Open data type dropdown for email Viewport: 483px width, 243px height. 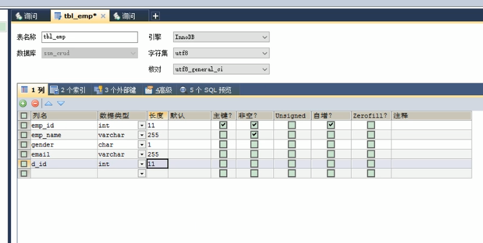[141, 154]
